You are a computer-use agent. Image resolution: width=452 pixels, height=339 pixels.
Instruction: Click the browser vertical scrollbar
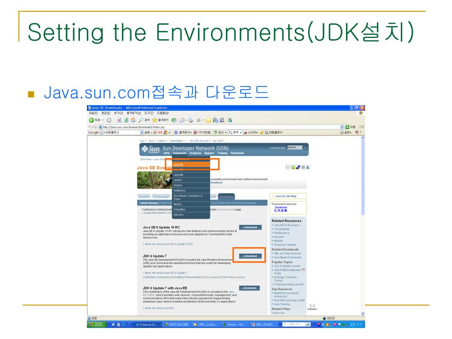pyautogui.click(x=363, y=226)
